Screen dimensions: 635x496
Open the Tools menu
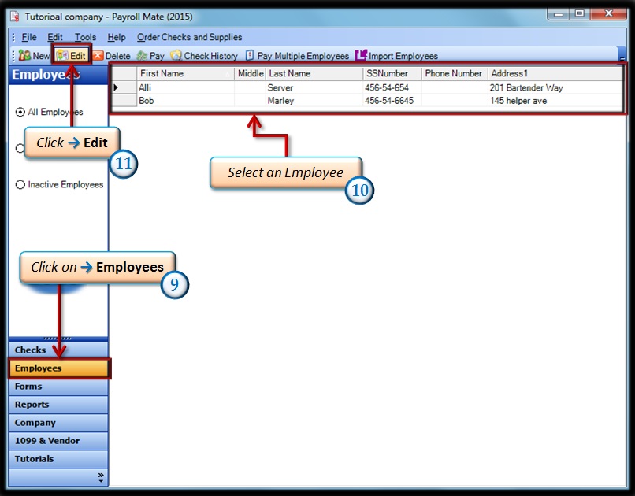[x=85, y=37]
